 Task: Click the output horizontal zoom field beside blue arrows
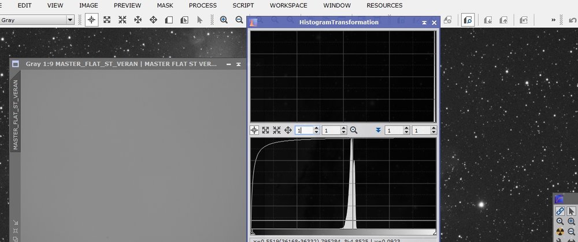pos(394,130)
